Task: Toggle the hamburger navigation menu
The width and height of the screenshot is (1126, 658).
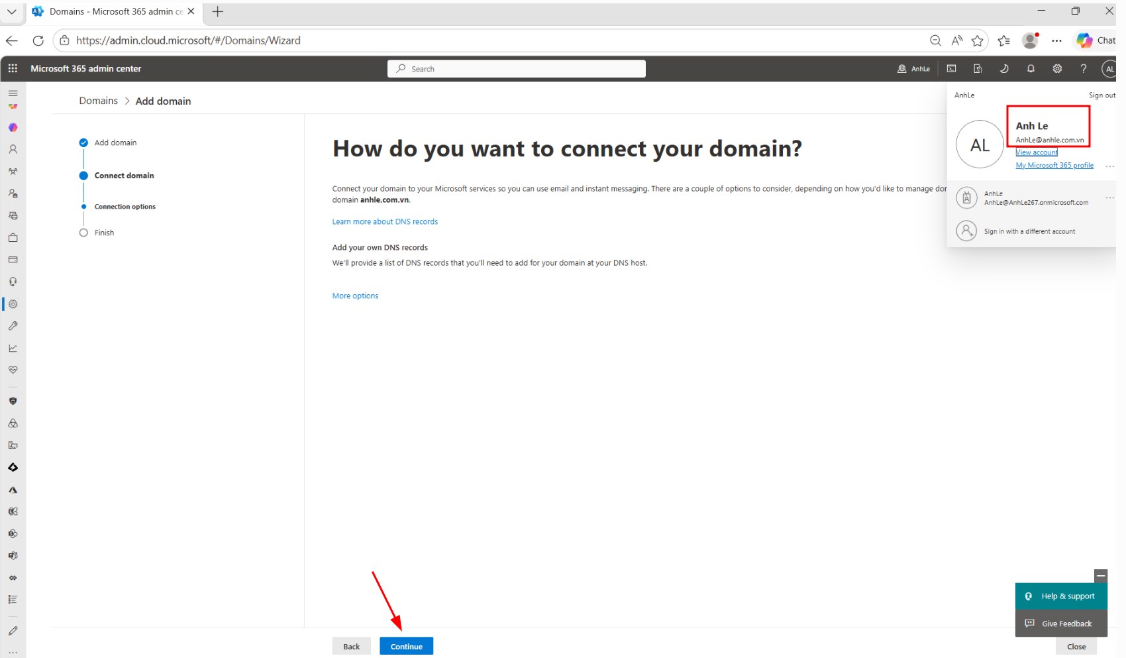Action: pyautogui.click(x=13, y=93)
